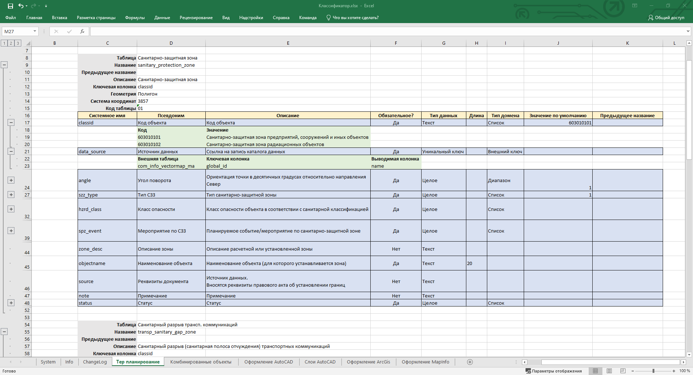
Task: Collapse the classid group at row 17
Action: 11,123
